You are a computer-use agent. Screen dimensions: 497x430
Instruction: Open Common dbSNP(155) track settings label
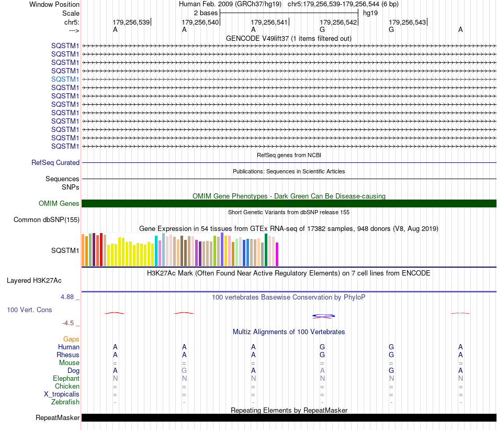click(x=47, y=219)
